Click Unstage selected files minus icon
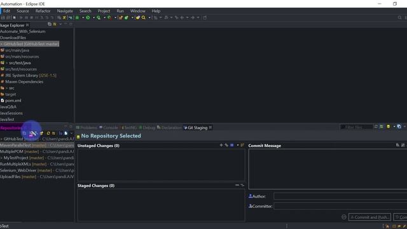 (237, 185)
